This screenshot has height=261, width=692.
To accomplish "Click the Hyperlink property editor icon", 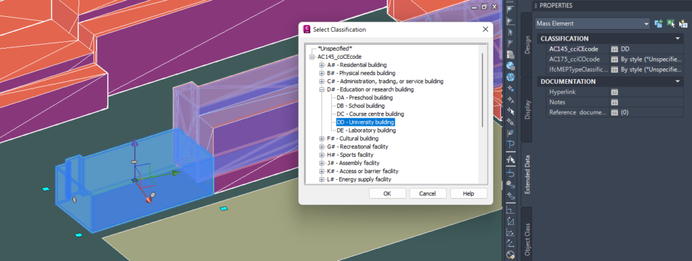I will [614, 92].
